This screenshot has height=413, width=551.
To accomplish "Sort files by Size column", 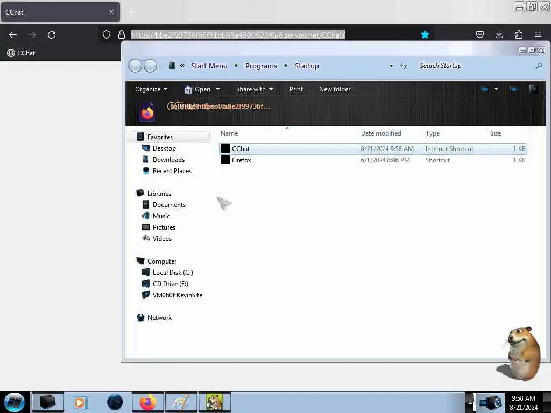I will click(496, 133).
